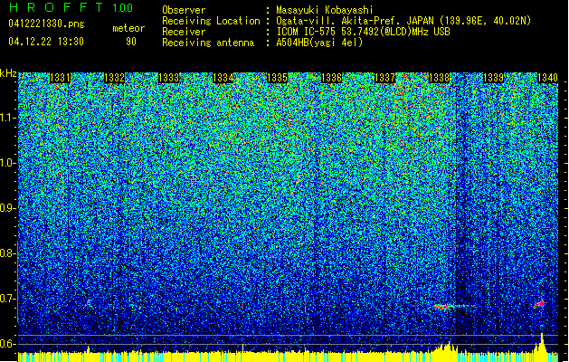Click the 1337 time marker

(384, 78)
